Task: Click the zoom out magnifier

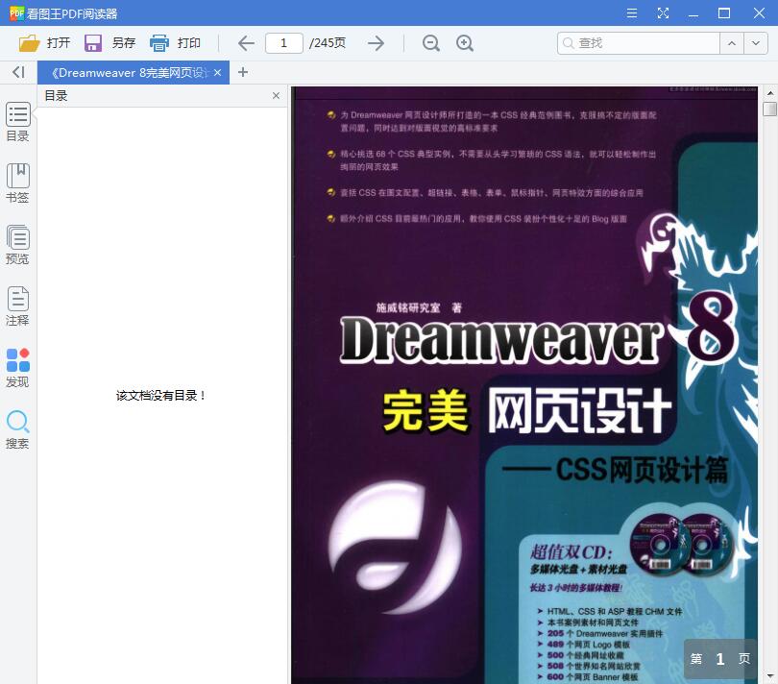Action: (430, 43)
